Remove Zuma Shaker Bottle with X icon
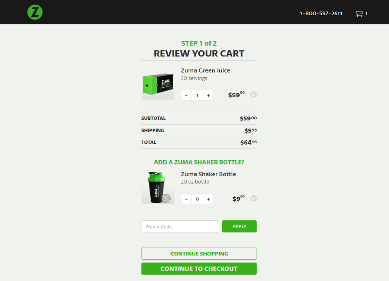389x281 pixels. [254, 198]
